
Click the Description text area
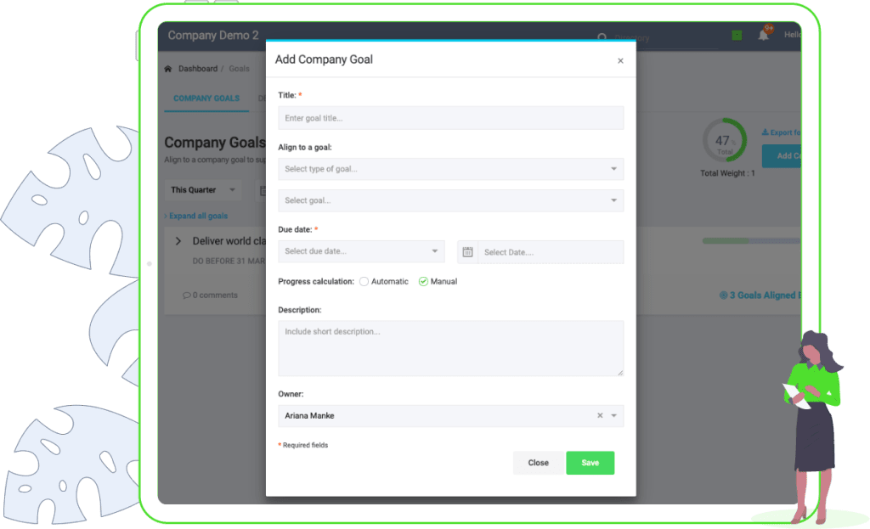[x=450, y=348]
